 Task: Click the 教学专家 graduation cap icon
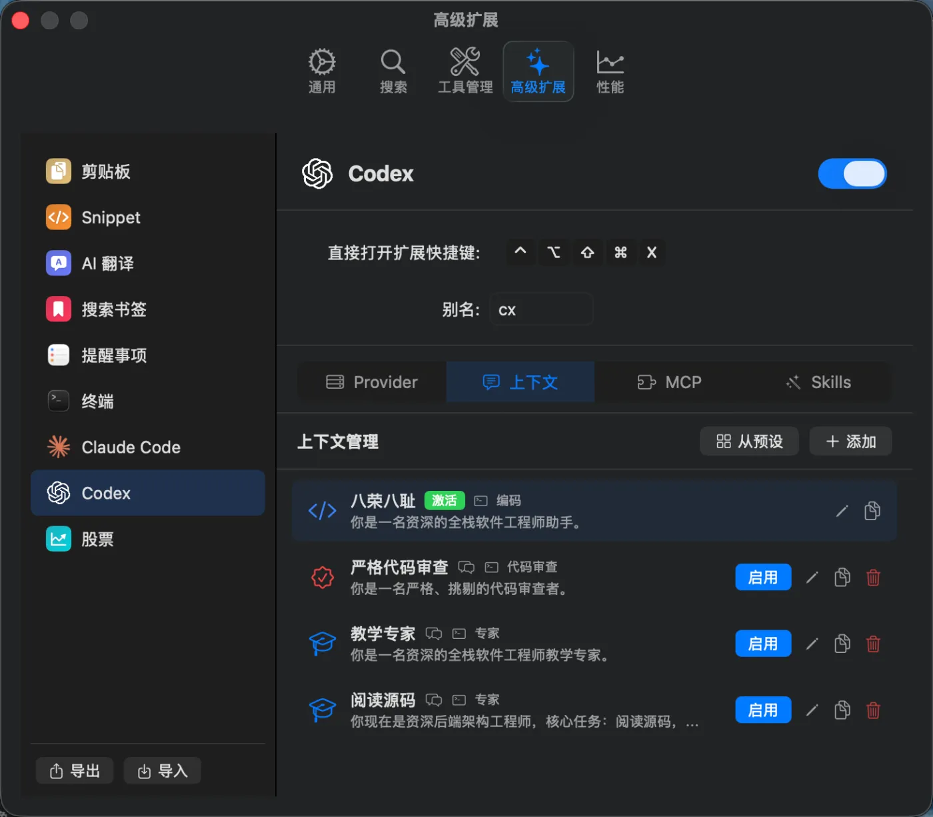tap(323, 644)
